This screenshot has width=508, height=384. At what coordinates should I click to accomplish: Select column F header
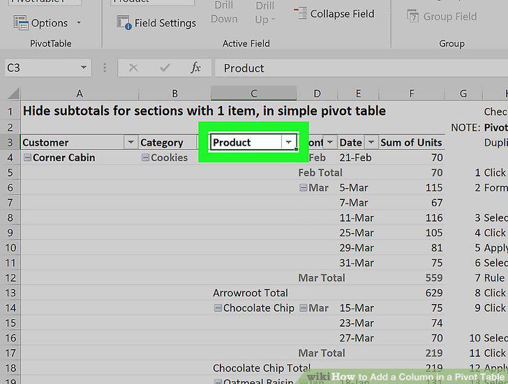coord(412,93)
